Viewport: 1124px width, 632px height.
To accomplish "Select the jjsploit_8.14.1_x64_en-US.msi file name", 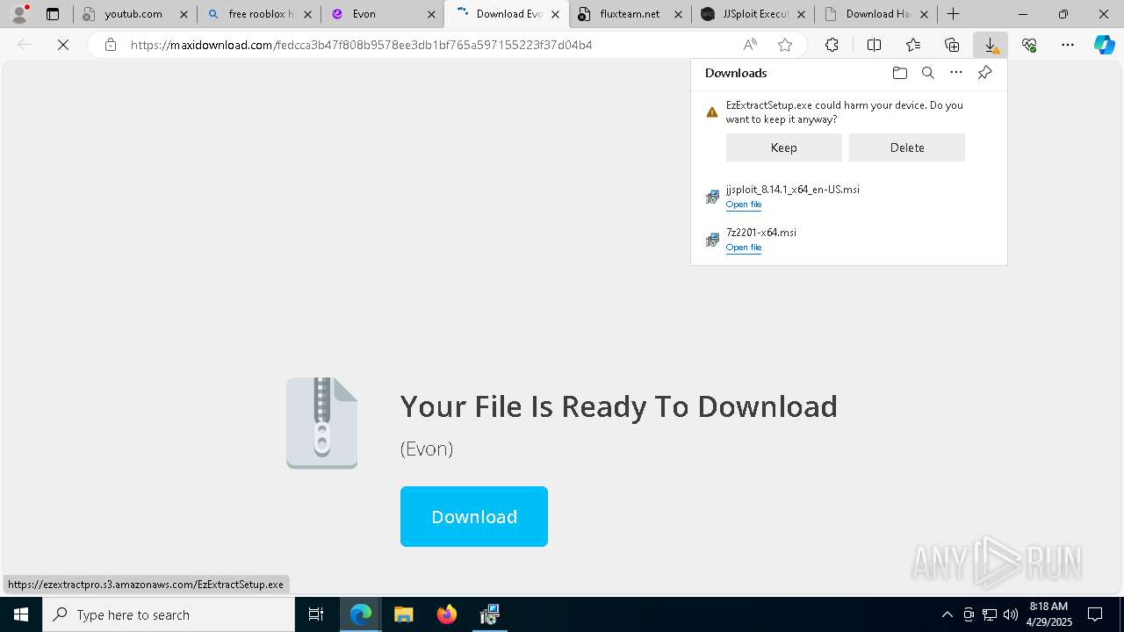I will 793,190.
